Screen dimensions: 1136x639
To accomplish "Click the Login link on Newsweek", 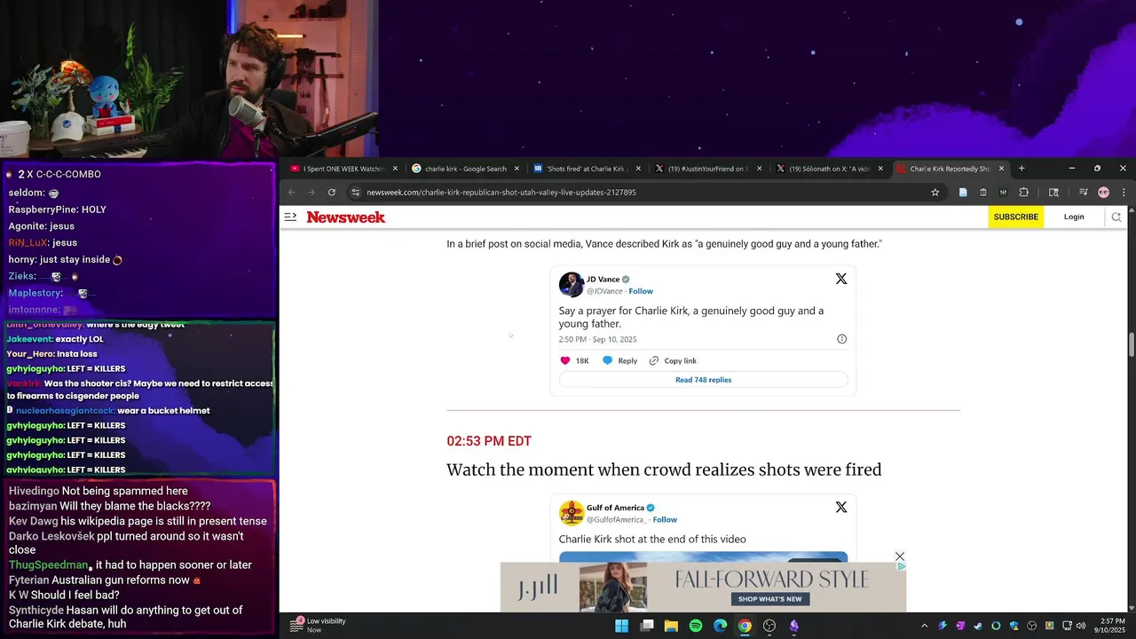I will tap(1074, 217).
